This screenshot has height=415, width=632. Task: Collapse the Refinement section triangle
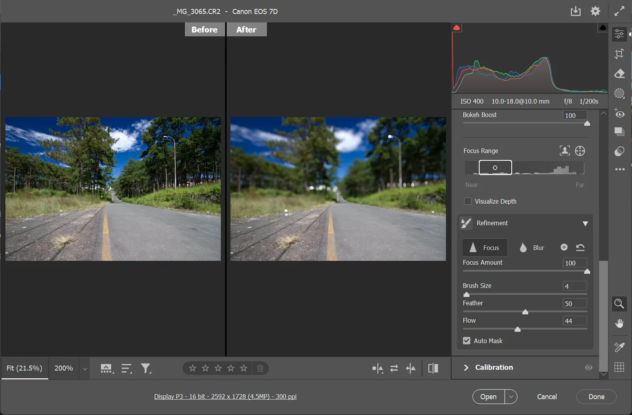coord(585,223)
